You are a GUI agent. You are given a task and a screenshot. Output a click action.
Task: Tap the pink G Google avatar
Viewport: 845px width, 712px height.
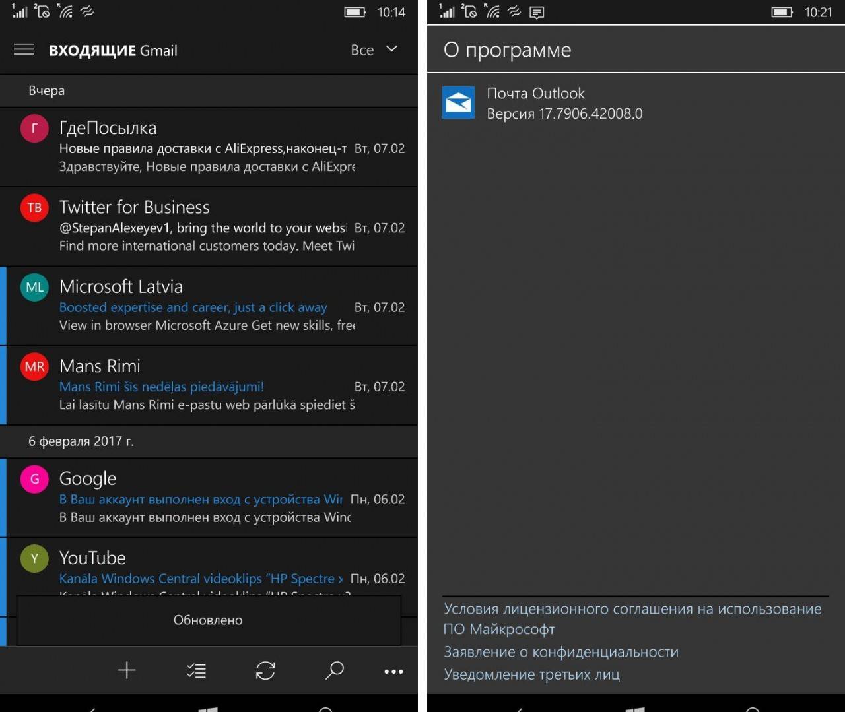click(x=34, y=479)
